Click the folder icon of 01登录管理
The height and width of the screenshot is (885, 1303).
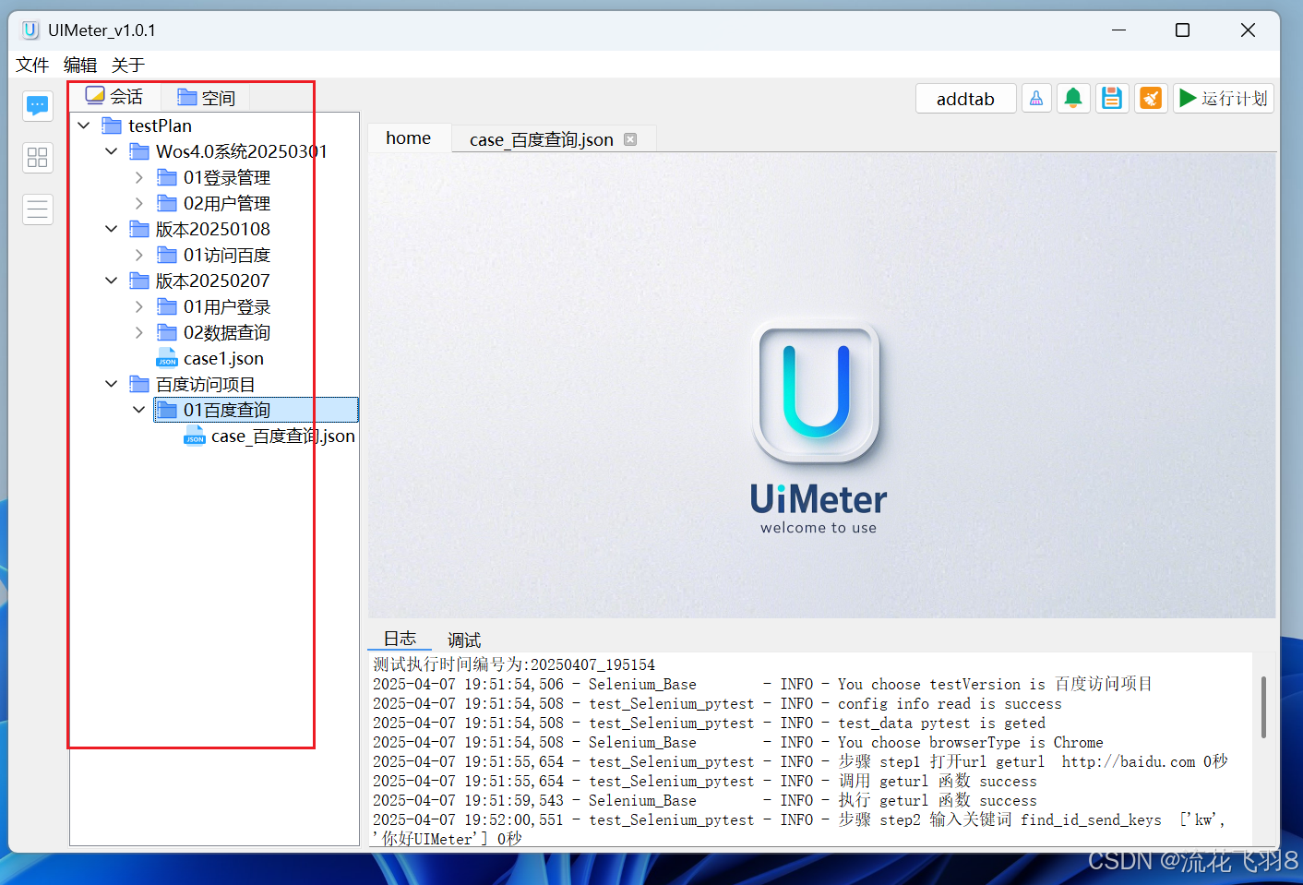(167, 177)
